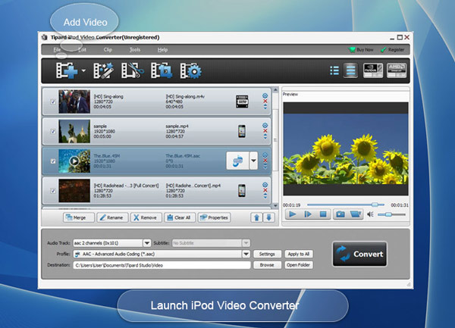Uncheck The.Blue.45M video checkbox
Viewport: 455px width, 328px height.
pyautogui.click(x=53, y=161)
